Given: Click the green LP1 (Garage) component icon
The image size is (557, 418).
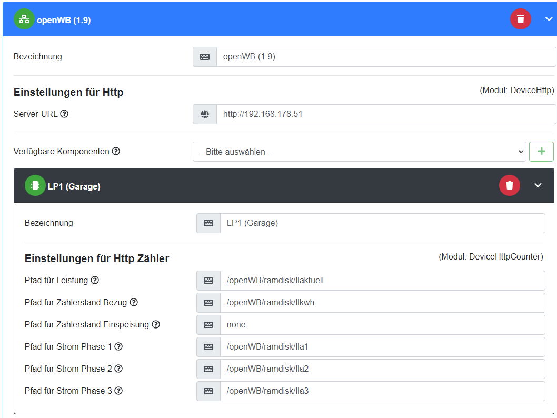Looking at the screenshot, I should click(x=35, y=185).
